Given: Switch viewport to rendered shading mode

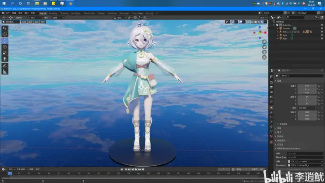Looking at the screenshot, I should [x=262, y=22].
